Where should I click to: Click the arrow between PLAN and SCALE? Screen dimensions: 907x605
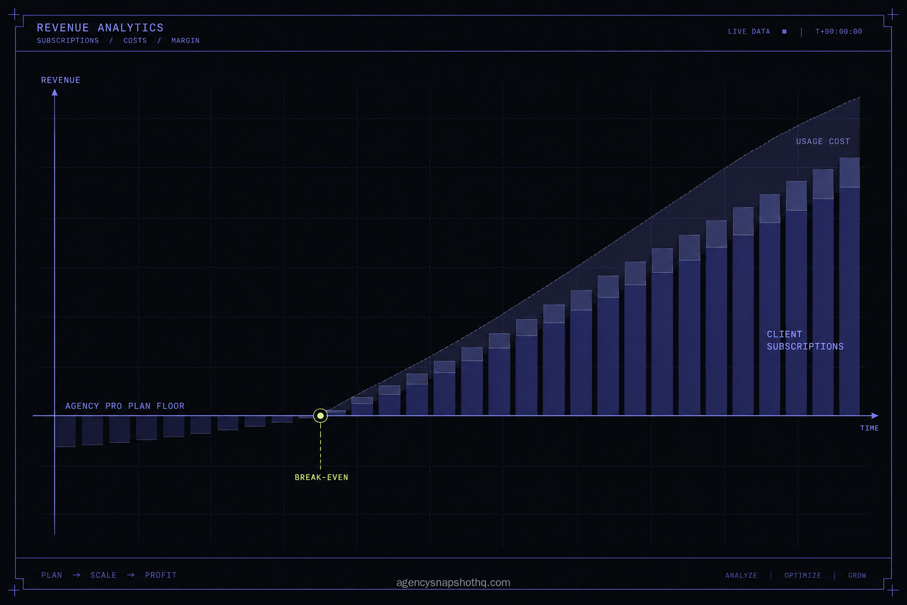76,575
